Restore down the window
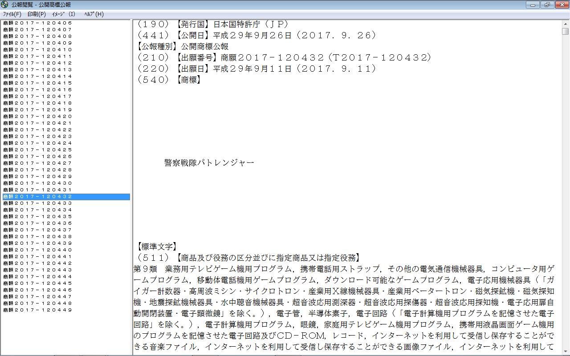 (547, 5)
